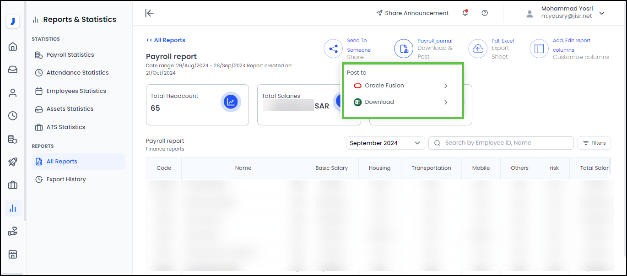Open Attendance Statistics in the sidebar

pos(77,73)
